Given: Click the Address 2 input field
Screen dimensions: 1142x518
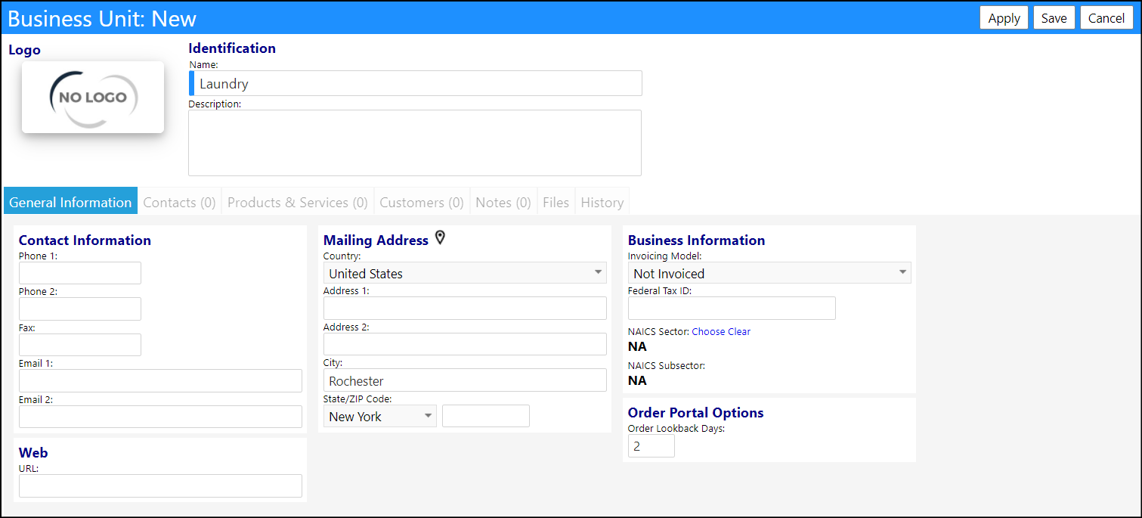Looking at the screenshot, I should [465, 344].
